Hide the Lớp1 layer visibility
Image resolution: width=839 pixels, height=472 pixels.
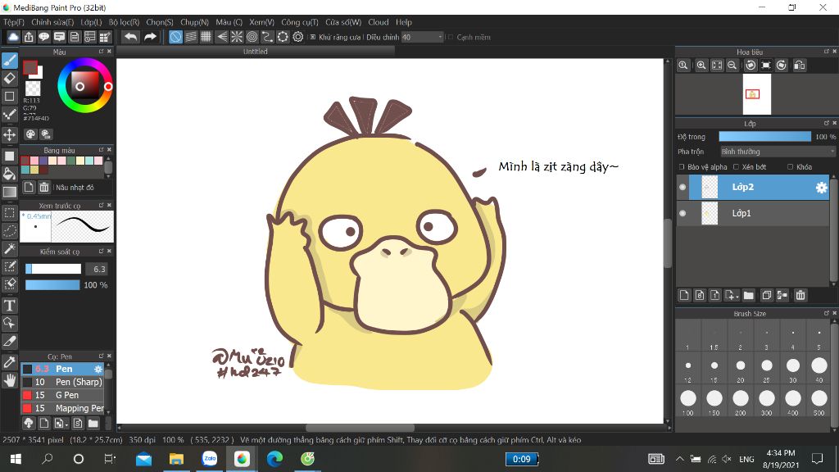pos(683,213)
